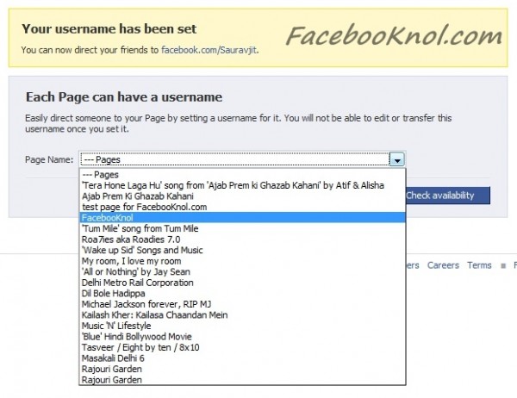
Task: Pick Kailash Kher: Kailasa Chaandan Mein
Action: [x=242, y=315]
